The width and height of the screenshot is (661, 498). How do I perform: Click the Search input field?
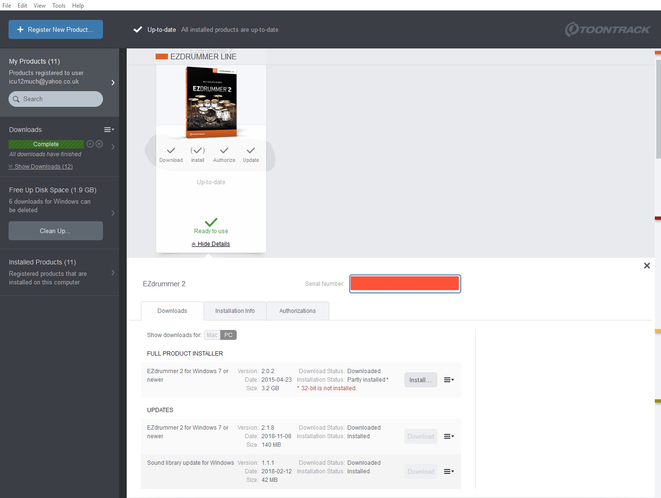click(56, 99)
